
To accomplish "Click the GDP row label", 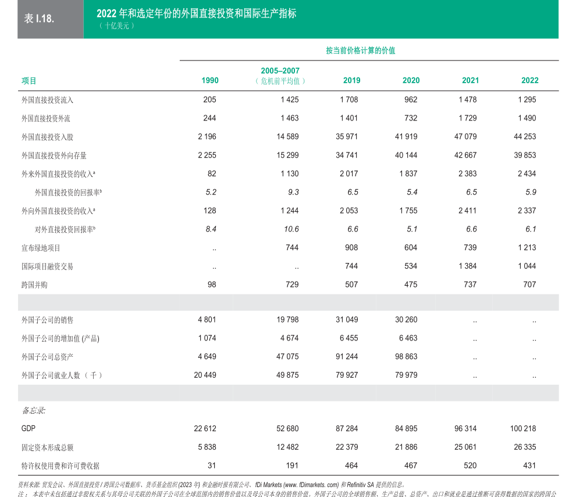I will pos(29,429).
